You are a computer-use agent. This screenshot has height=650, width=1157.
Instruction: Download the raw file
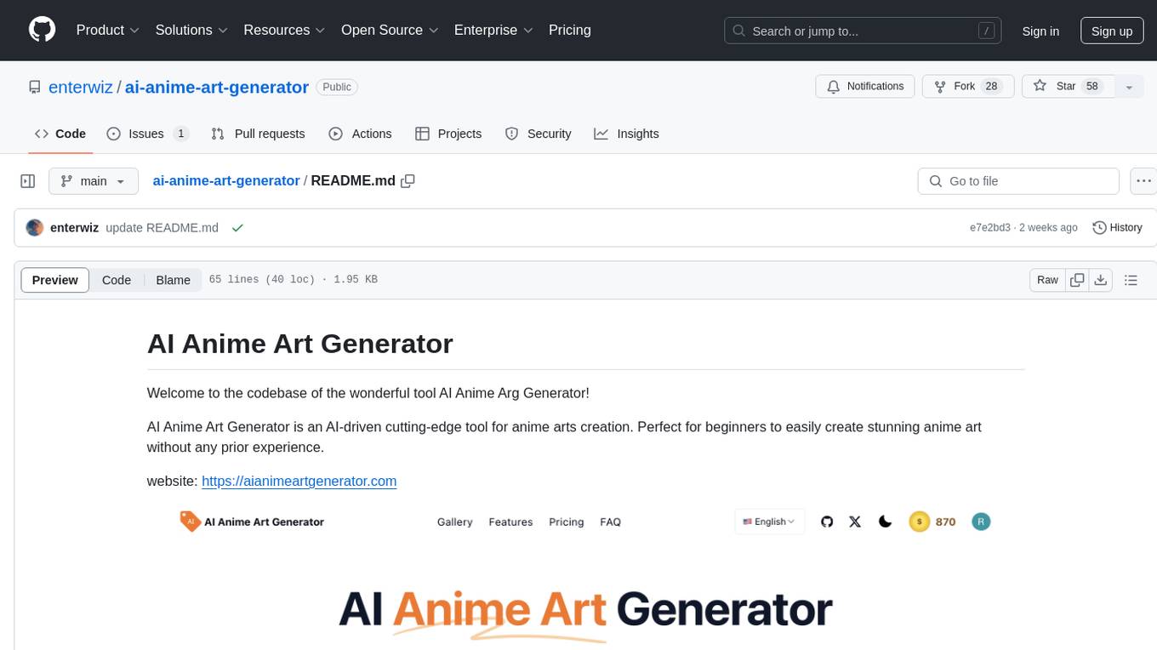point(1101,280)
